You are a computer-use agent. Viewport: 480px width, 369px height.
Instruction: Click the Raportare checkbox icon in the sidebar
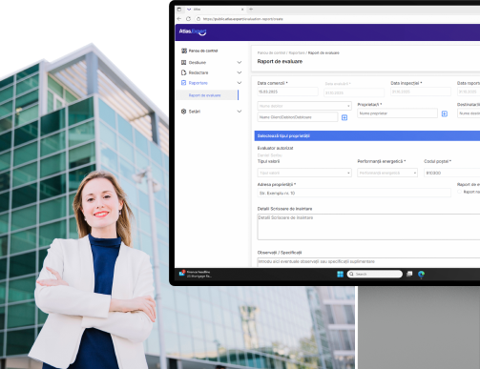tap(183, 83)
